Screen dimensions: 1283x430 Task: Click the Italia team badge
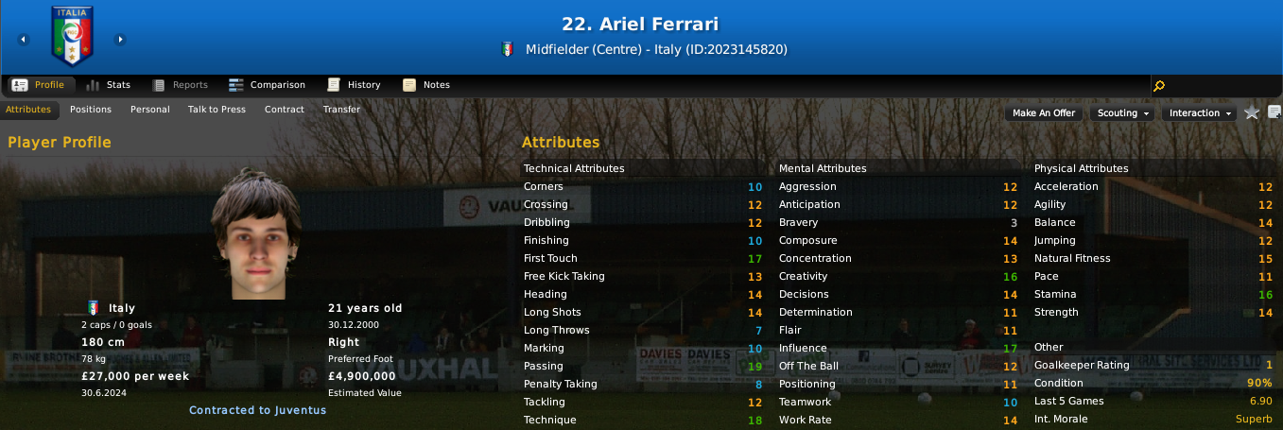73,32
